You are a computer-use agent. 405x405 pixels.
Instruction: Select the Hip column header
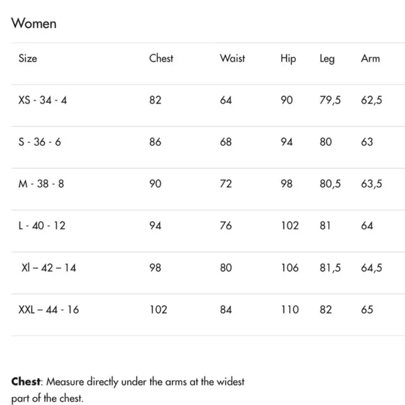tap(288, 59)
